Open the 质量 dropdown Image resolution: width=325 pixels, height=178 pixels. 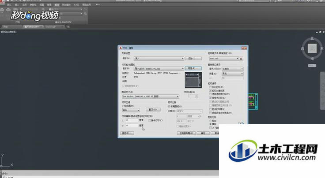pyautogui.click(x=233, y=74)
